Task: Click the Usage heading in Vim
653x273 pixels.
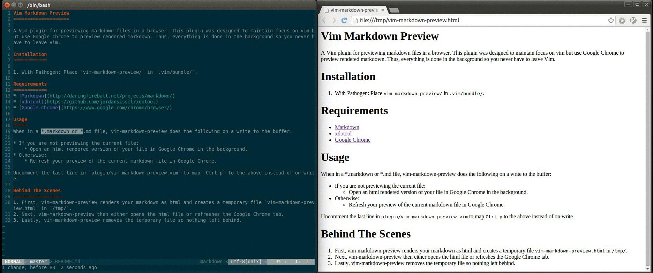Action: coord(20,119)
